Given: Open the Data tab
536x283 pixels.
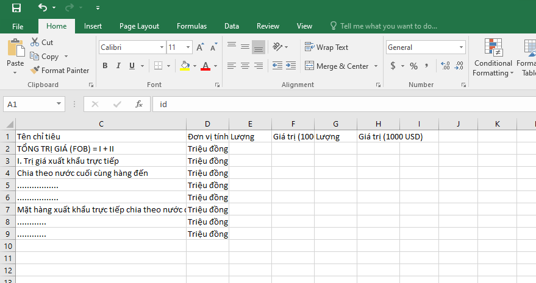Looking at the screenshot, I should (232, 26).
